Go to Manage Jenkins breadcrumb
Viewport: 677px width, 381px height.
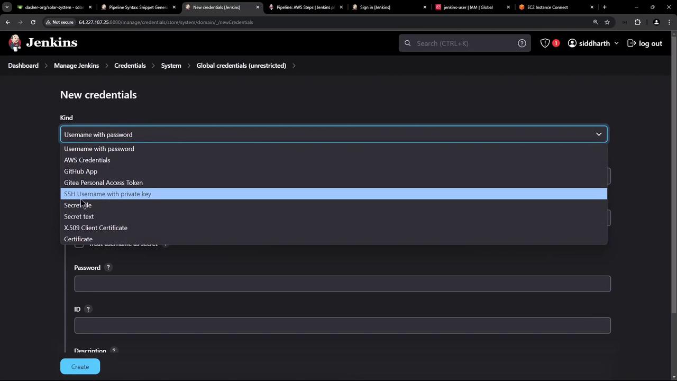click(76, 66)
